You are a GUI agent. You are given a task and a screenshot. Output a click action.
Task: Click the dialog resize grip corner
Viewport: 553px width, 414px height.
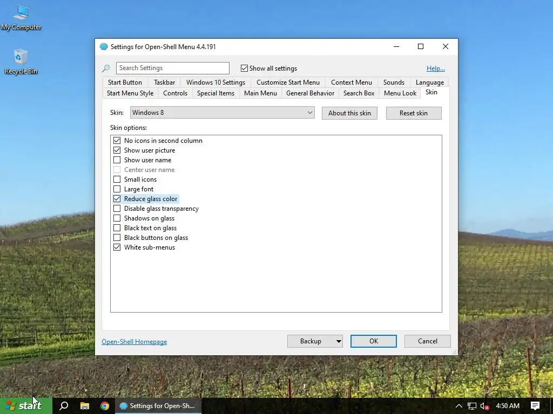pos(454,351)
